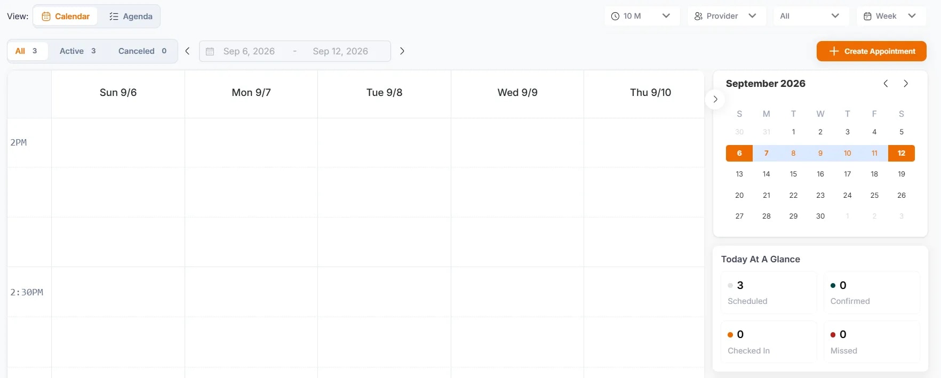Image resolution: width=941 pixels, height=378 pixels.
Task: Click Create Appointment button
Action: (x=871, y=51)
